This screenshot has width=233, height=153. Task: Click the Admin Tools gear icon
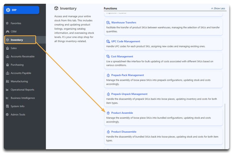click(x=7, y=114)
